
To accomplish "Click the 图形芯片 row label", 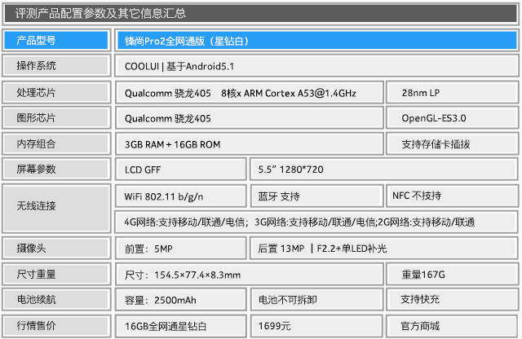I will (x=56, y=118).
